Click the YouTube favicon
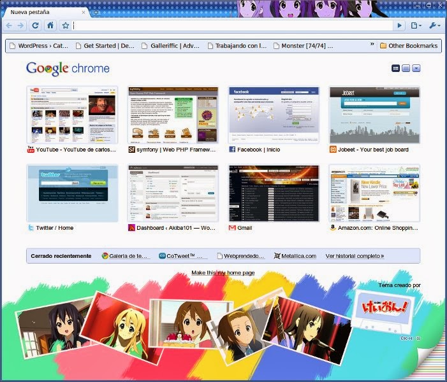The image size is (447, 382). pos(31,150)
